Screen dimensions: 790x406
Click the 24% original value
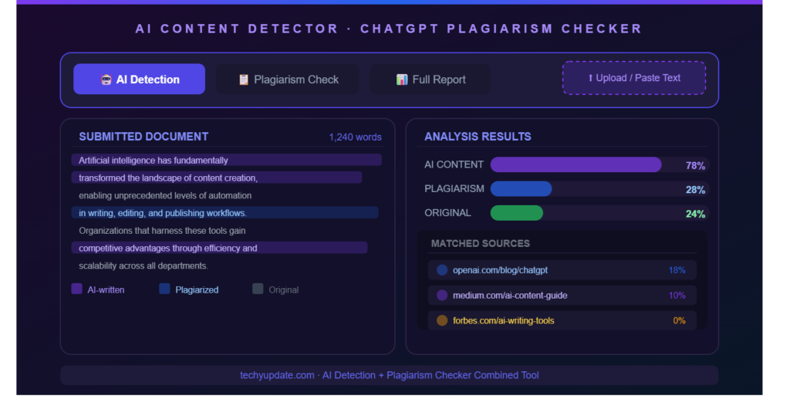(695, 215)
